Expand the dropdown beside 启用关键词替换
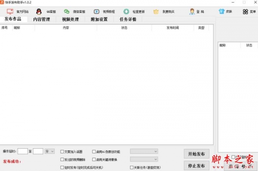Viewport: 258px width, 171px height. point(144,159)
